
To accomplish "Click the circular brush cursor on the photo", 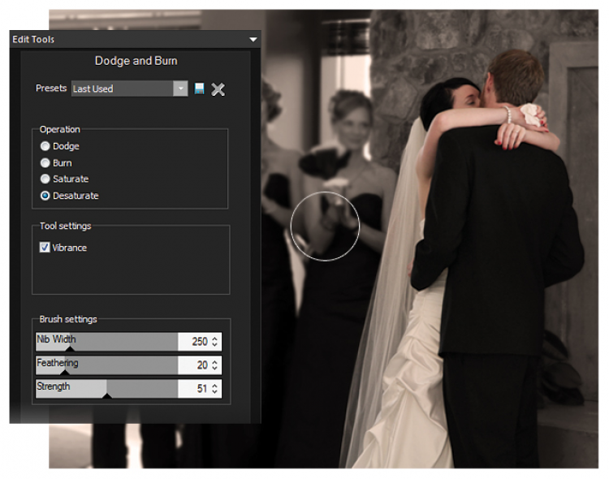I will click(x=325, y=226).
